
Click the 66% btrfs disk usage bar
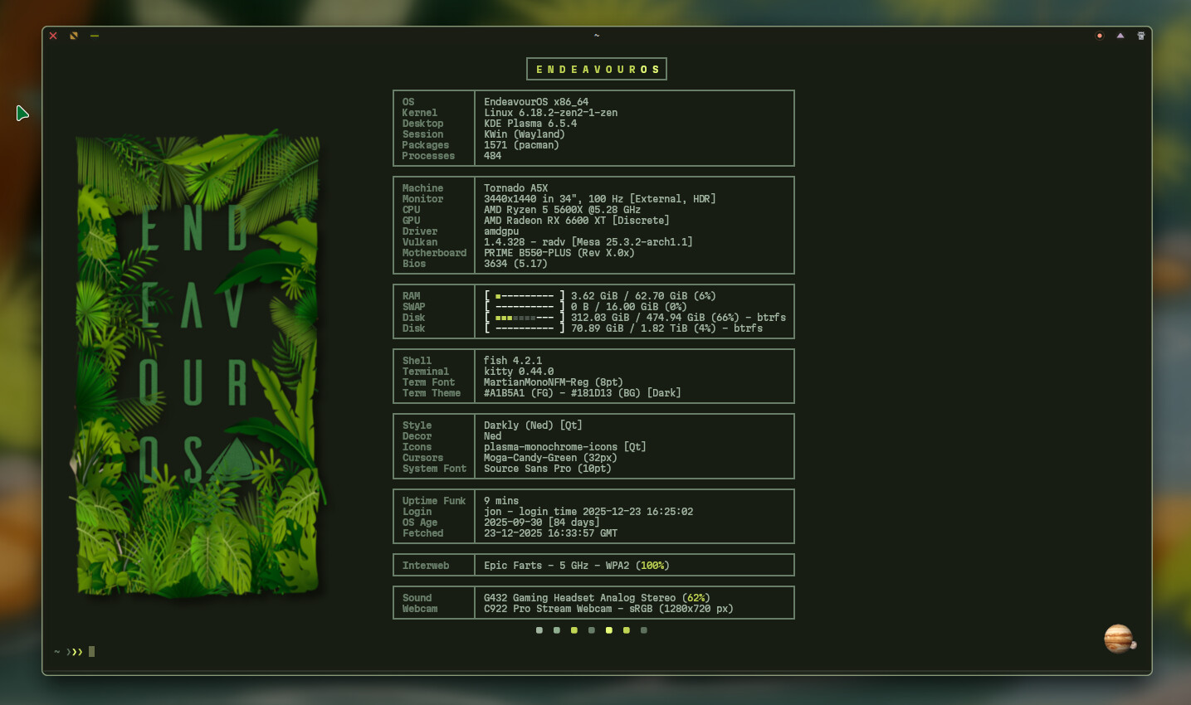click(525, 318)
